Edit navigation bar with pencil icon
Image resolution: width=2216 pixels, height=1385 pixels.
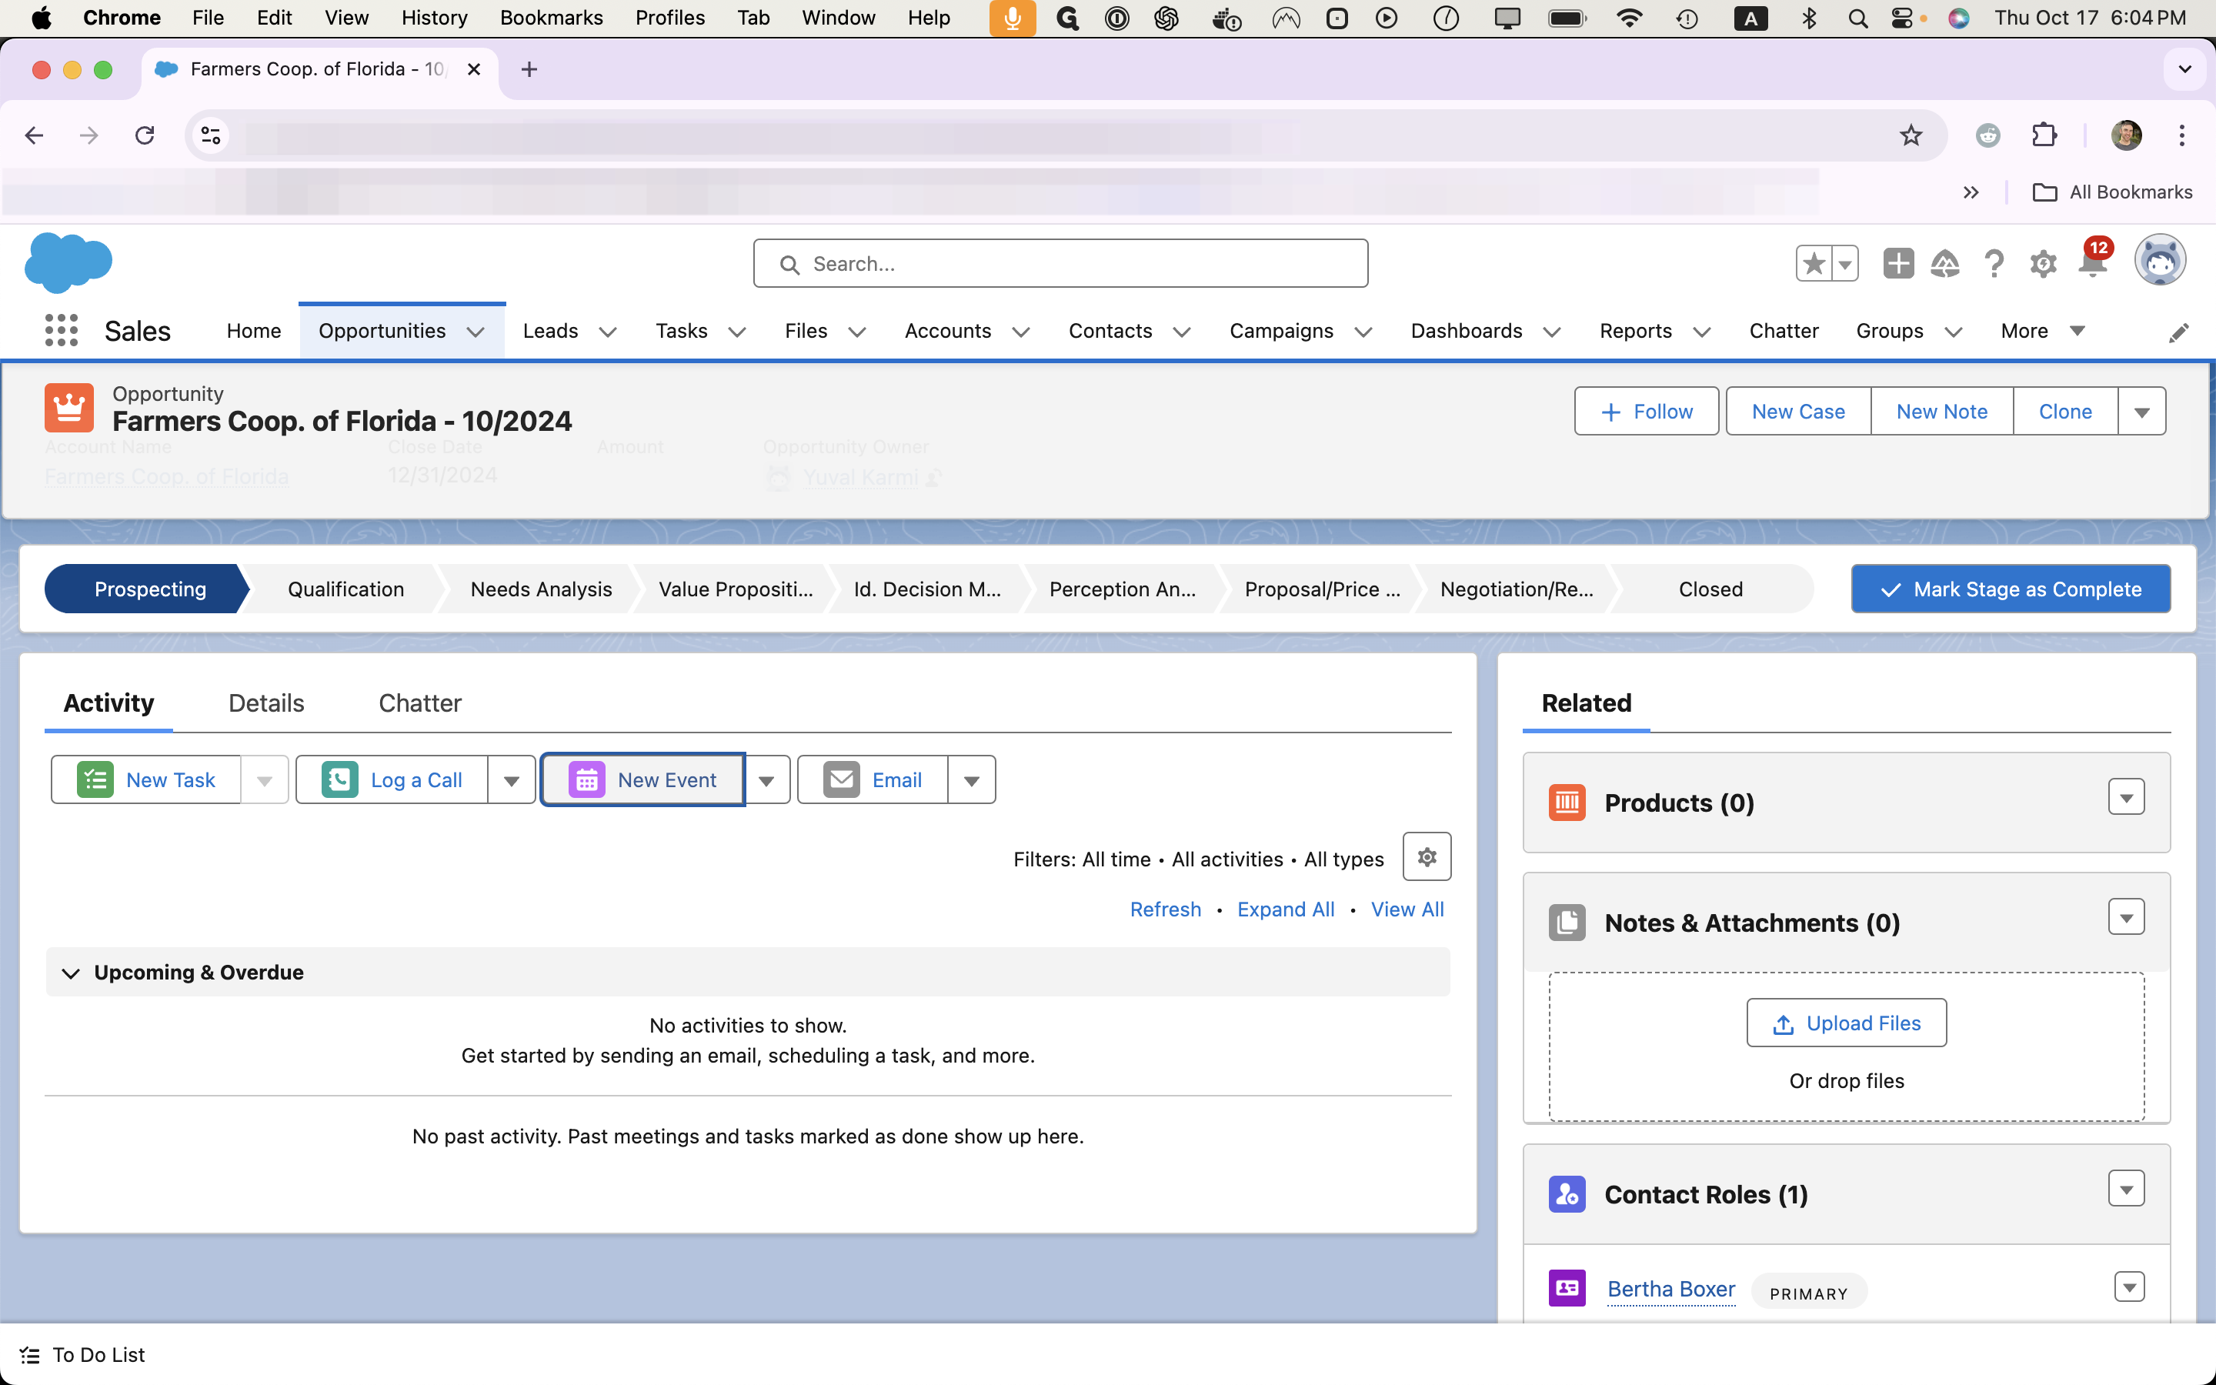coord(2178,332)
